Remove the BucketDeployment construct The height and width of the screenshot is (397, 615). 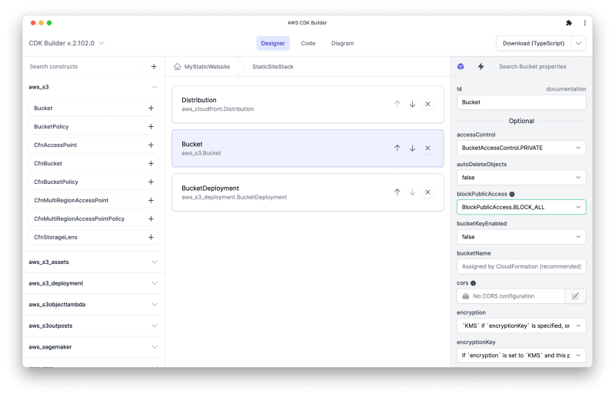coord(427,192)
